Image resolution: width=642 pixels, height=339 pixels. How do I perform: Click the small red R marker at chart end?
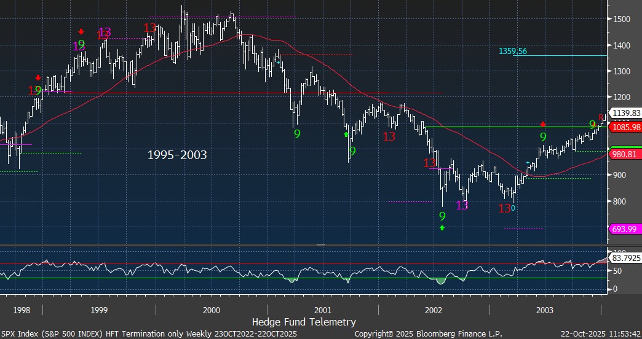tap(601, 117)
